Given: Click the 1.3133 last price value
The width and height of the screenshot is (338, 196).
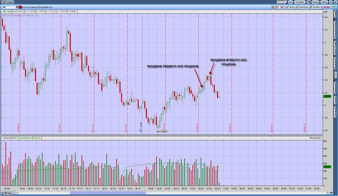Looking at the screenshot, I should (x=325, y=7).
